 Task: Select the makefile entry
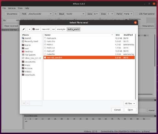coord(89,54)
